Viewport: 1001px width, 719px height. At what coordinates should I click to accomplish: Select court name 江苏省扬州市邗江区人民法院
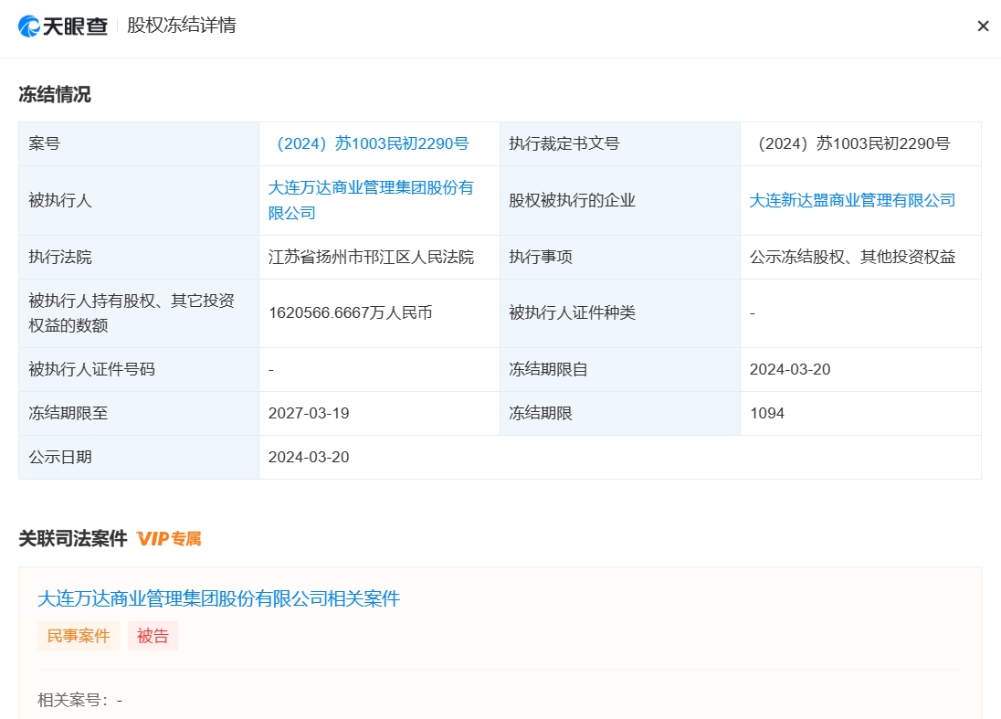[x=371, y=257]
